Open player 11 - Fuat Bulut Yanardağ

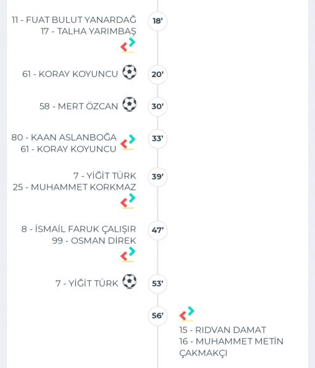click(74, 20)
